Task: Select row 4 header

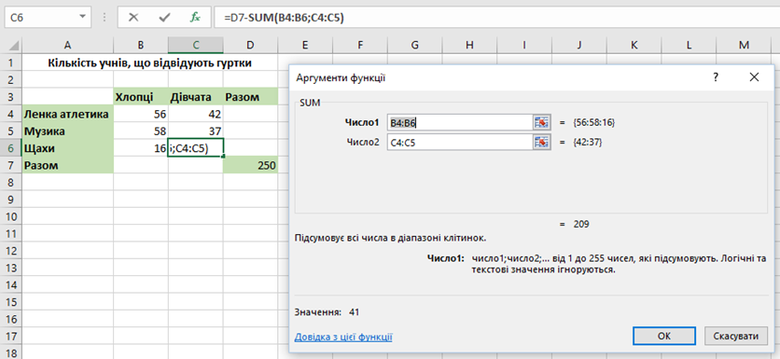Action: (11, 115)
